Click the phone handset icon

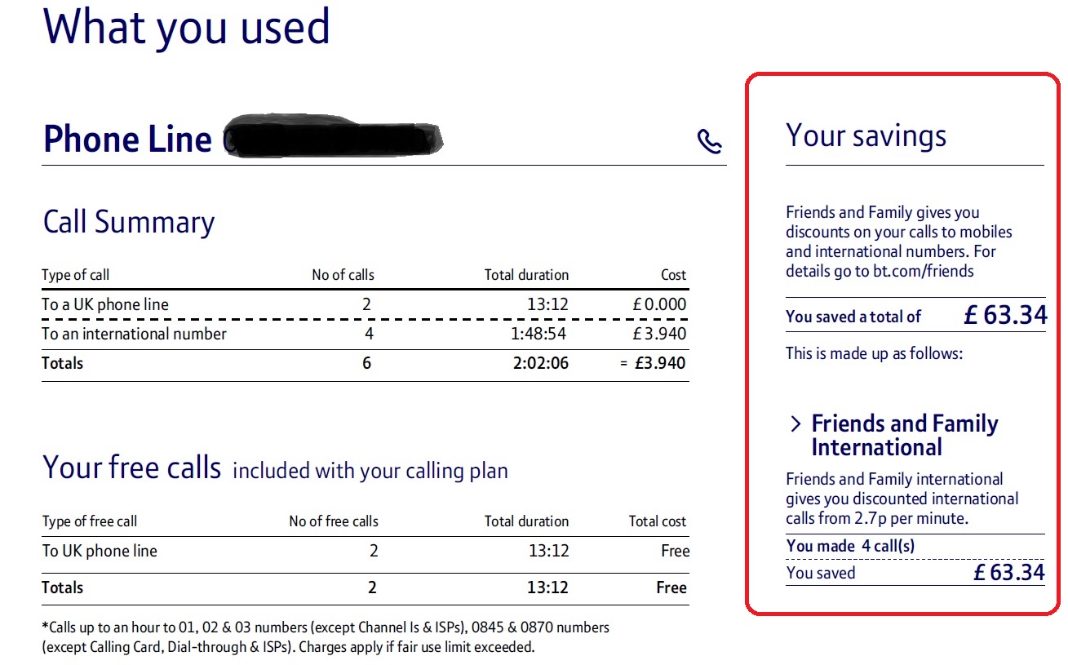point(710,142)
